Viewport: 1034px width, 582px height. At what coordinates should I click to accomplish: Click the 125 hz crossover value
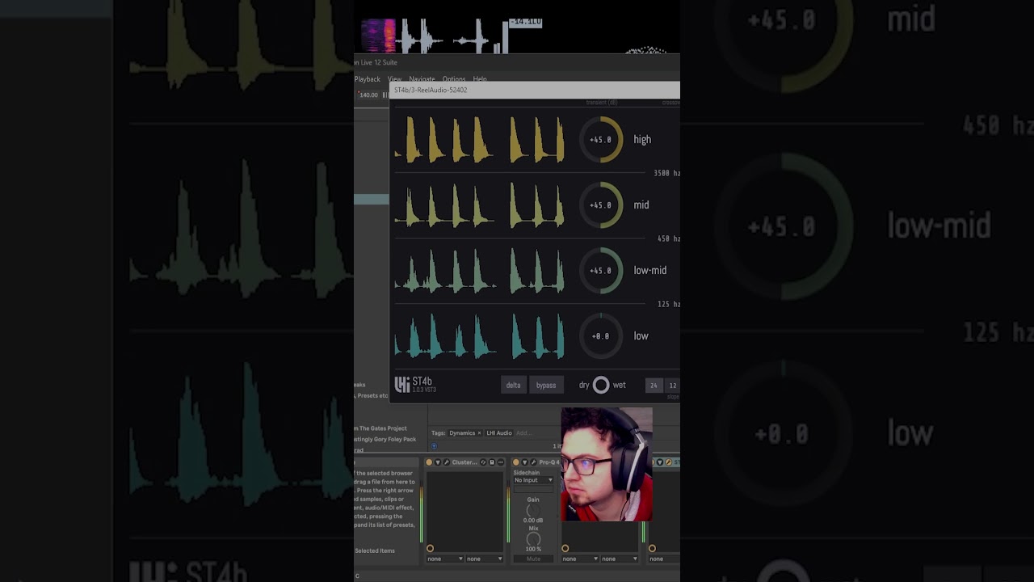pos(669,304)
